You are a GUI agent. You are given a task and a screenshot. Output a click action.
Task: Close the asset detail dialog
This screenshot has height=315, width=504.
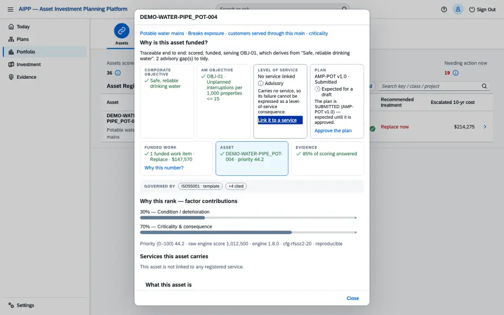(x=353, y=298)
